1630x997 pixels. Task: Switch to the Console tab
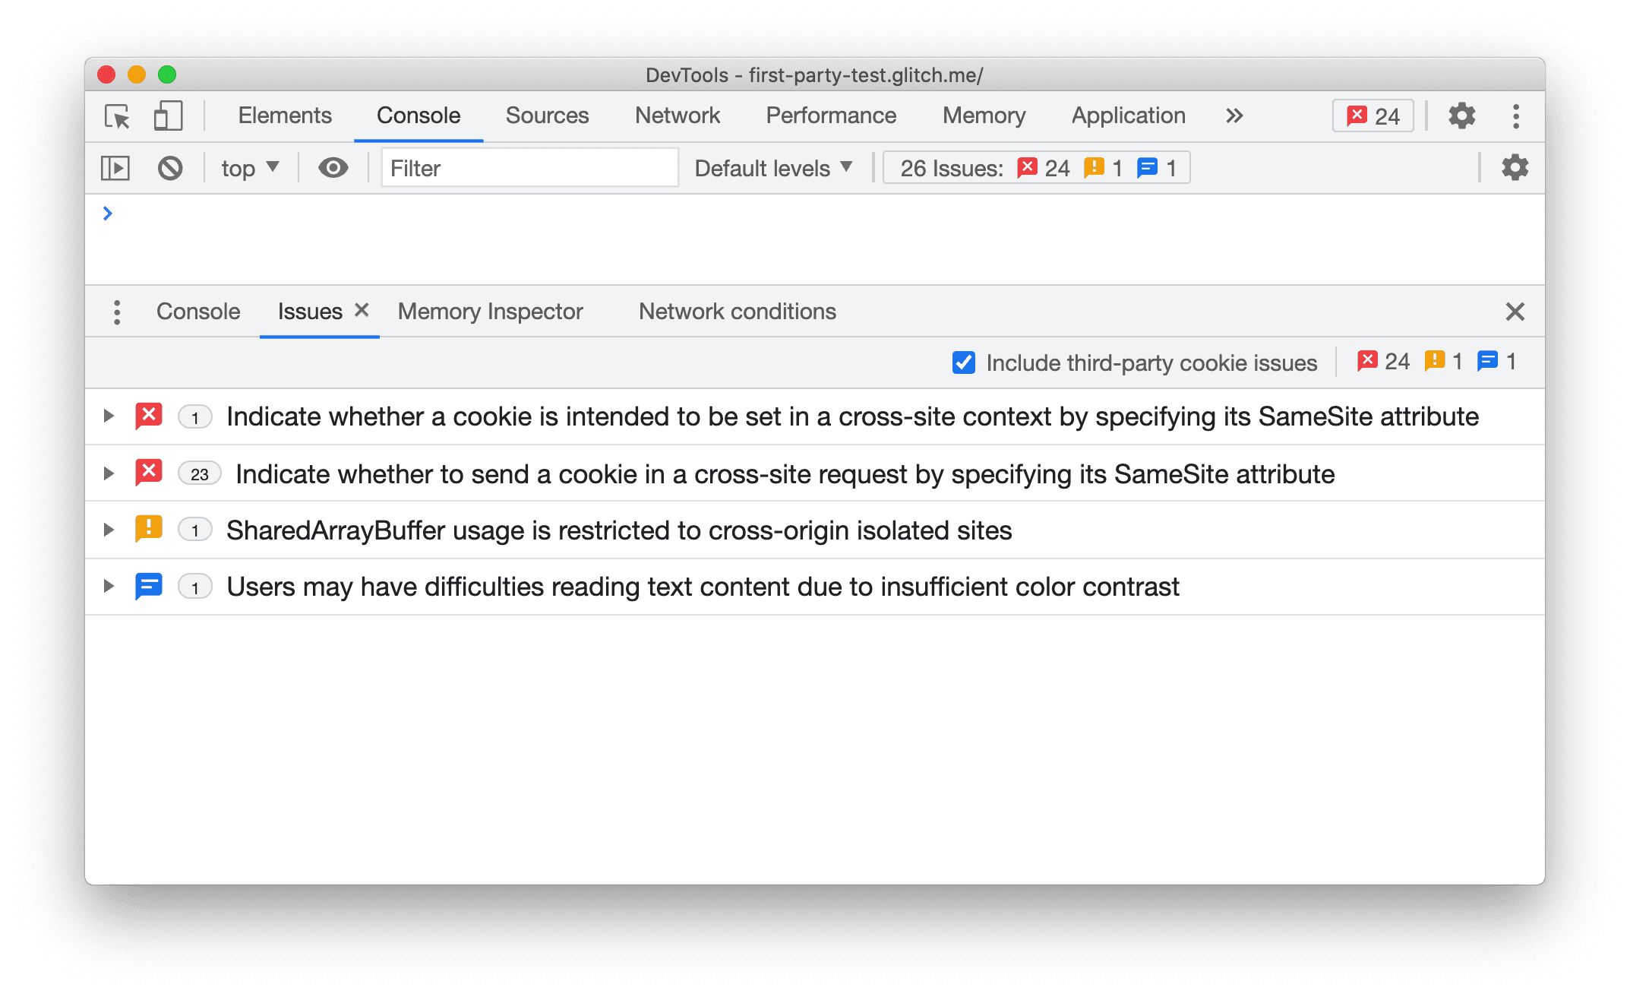click(x=201, y=310)
